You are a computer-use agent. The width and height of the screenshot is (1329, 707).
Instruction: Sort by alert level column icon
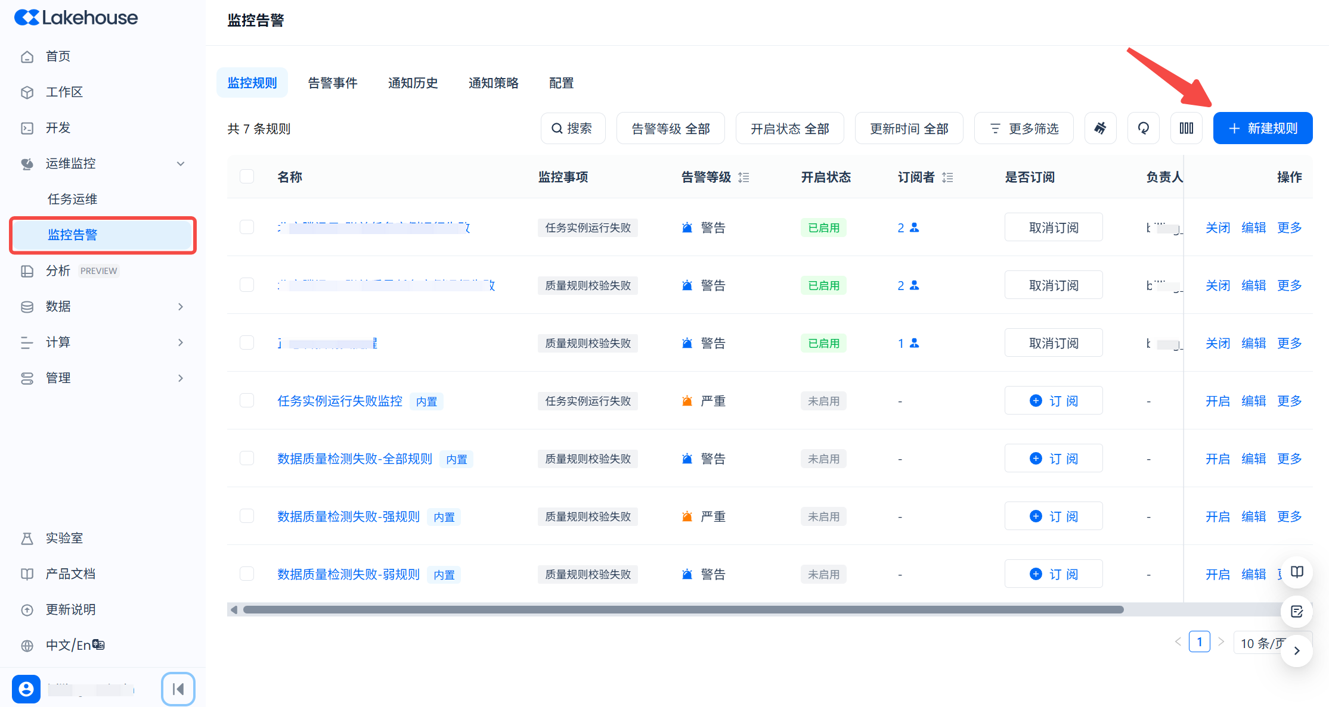744,177
